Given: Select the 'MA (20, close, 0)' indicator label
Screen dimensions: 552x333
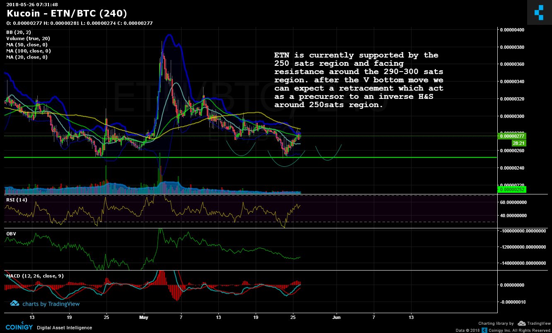Looking at the screenshot, I should coord(27,57).
